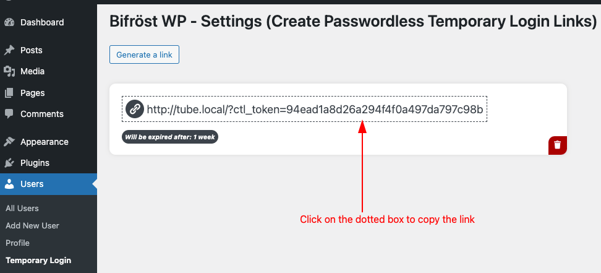The image size is (601, 273).
Task: Click the Media library icon
Action: tap(9, 71)
